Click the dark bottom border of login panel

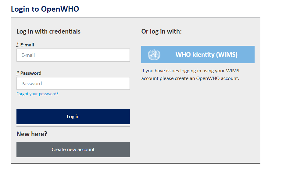coord(135,163)
